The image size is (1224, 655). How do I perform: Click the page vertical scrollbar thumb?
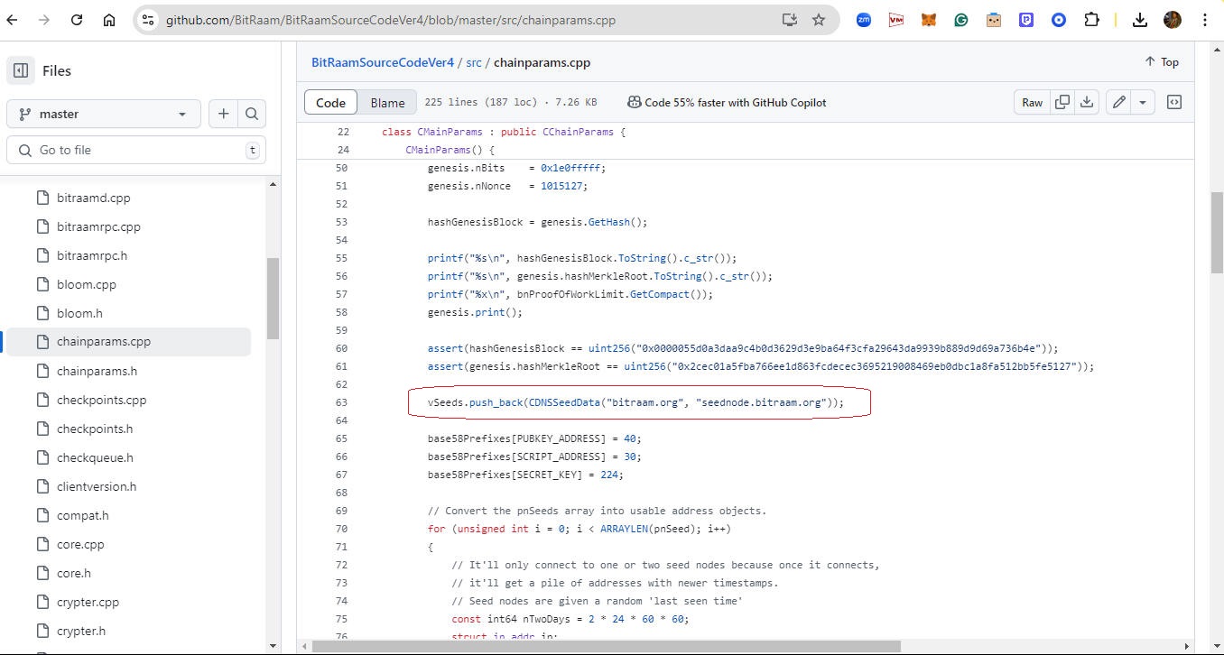coord(1217,233)
